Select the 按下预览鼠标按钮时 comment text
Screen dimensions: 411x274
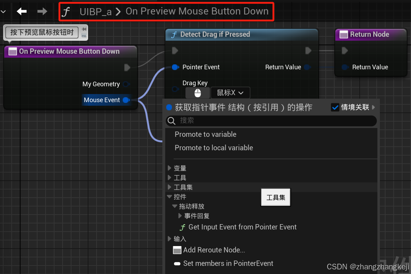42,32
